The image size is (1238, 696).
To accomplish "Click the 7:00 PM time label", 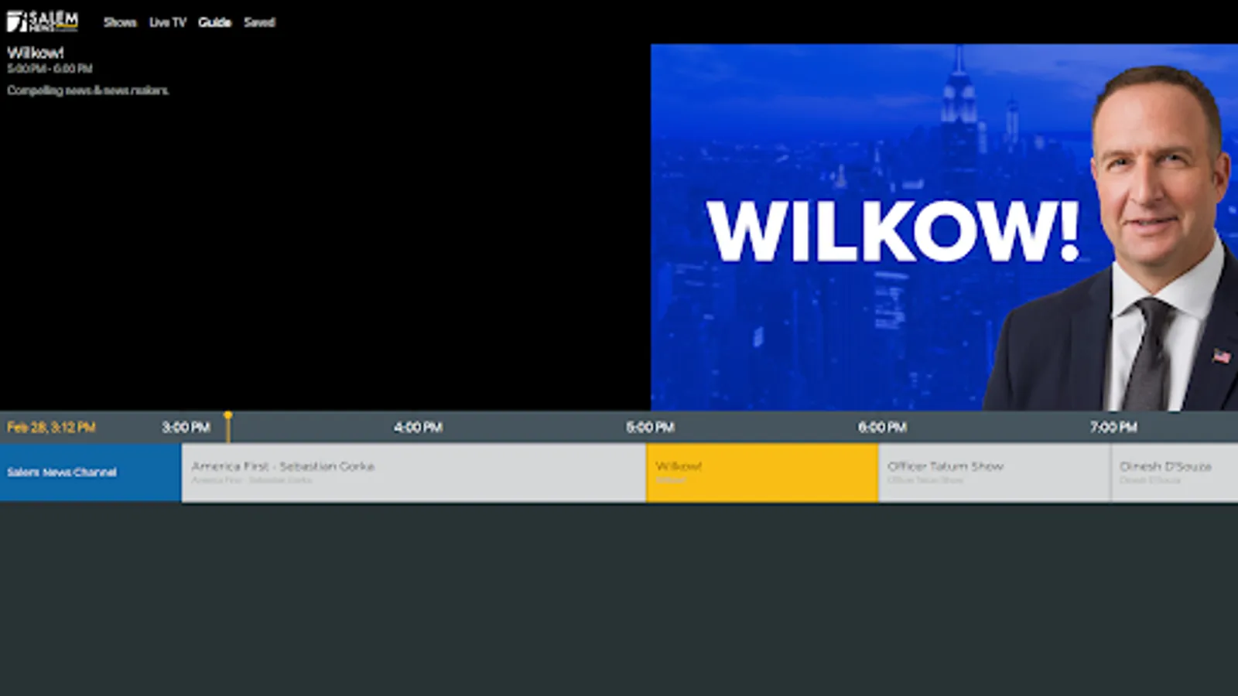I will pos(1113,427).
